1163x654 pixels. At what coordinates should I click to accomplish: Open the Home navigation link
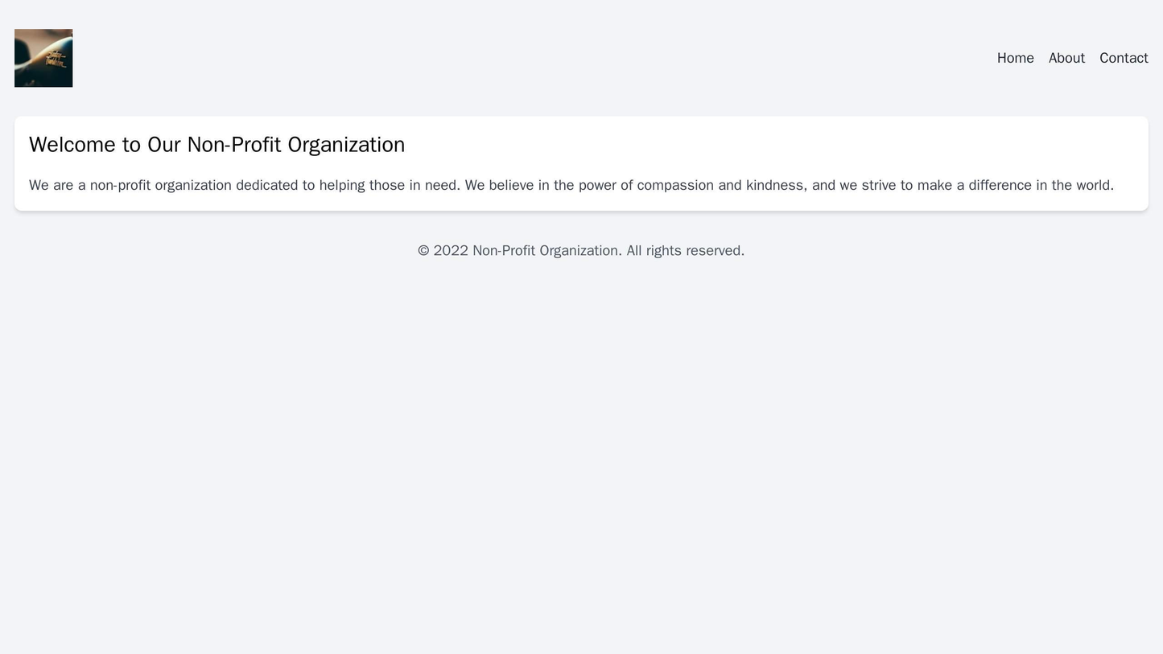(1015, 58)
